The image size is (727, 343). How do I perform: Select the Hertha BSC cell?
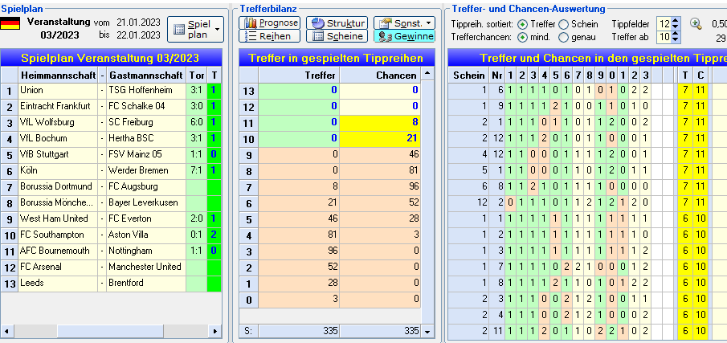(x=146, y=138)
